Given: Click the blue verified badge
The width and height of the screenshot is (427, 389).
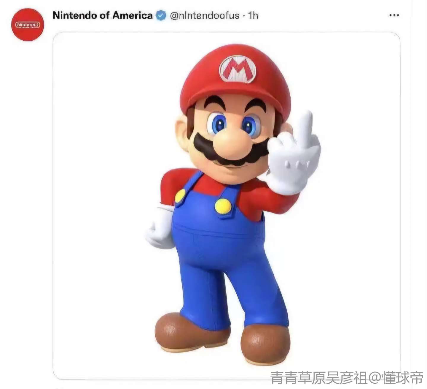Looking at the screenshot, I should pyautogui.click(x=161, y=15).
